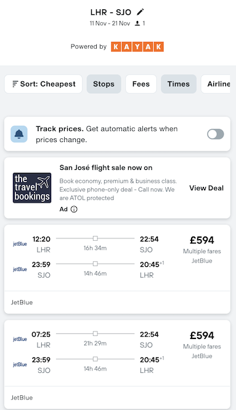Click the jetBlue logo beside the 12:20 departure

20,244
